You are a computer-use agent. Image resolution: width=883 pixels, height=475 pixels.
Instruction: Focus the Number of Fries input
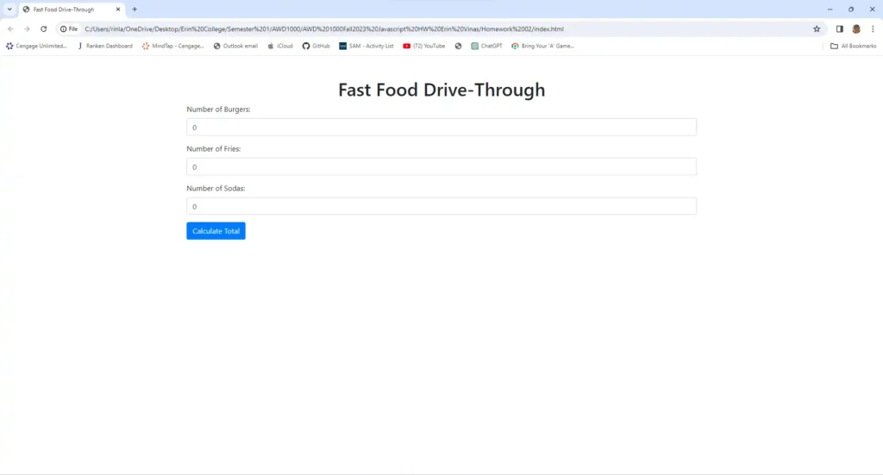point(441,166)
